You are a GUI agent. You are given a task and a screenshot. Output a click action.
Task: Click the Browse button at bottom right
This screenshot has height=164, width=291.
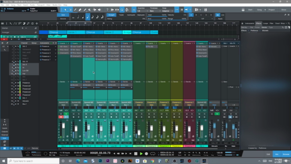click(286, 154)
